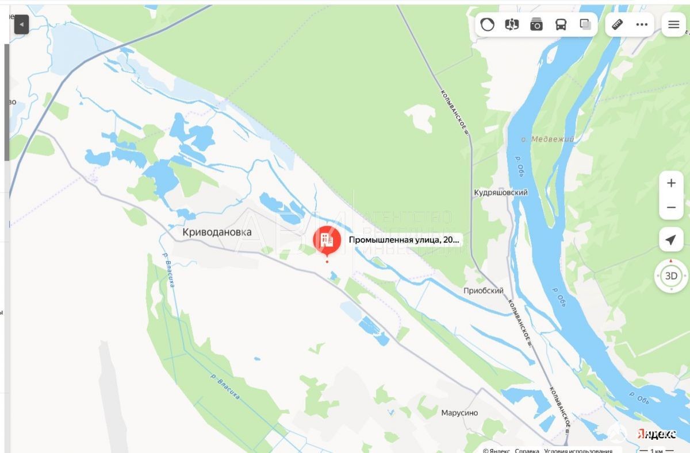Viewport: 690px width, 453px height.
Task: Locate me with the arrow button
Action: click(x=671, y=239)
